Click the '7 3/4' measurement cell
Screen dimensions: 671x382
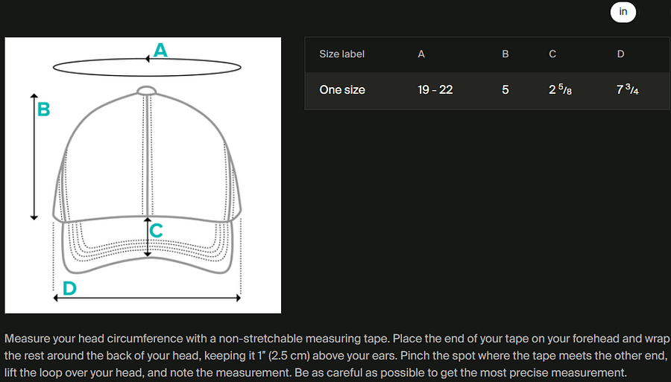click(x=627, y=90)
